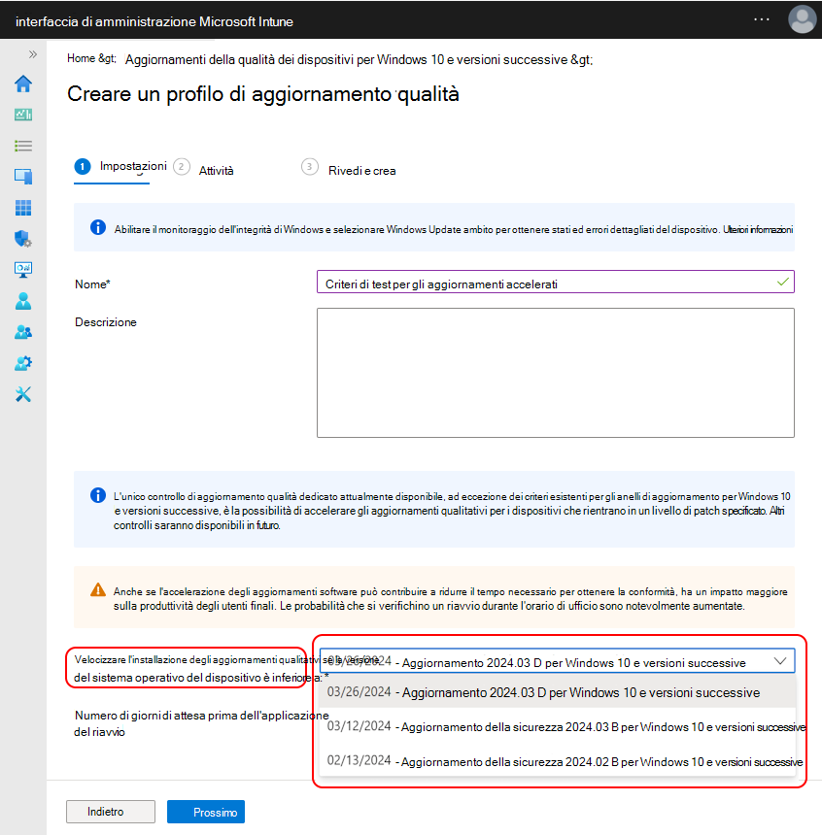The image size is (822, 835).
Task: Click the Ulteriori informazioni link
Action: click(x=758, y=229)
